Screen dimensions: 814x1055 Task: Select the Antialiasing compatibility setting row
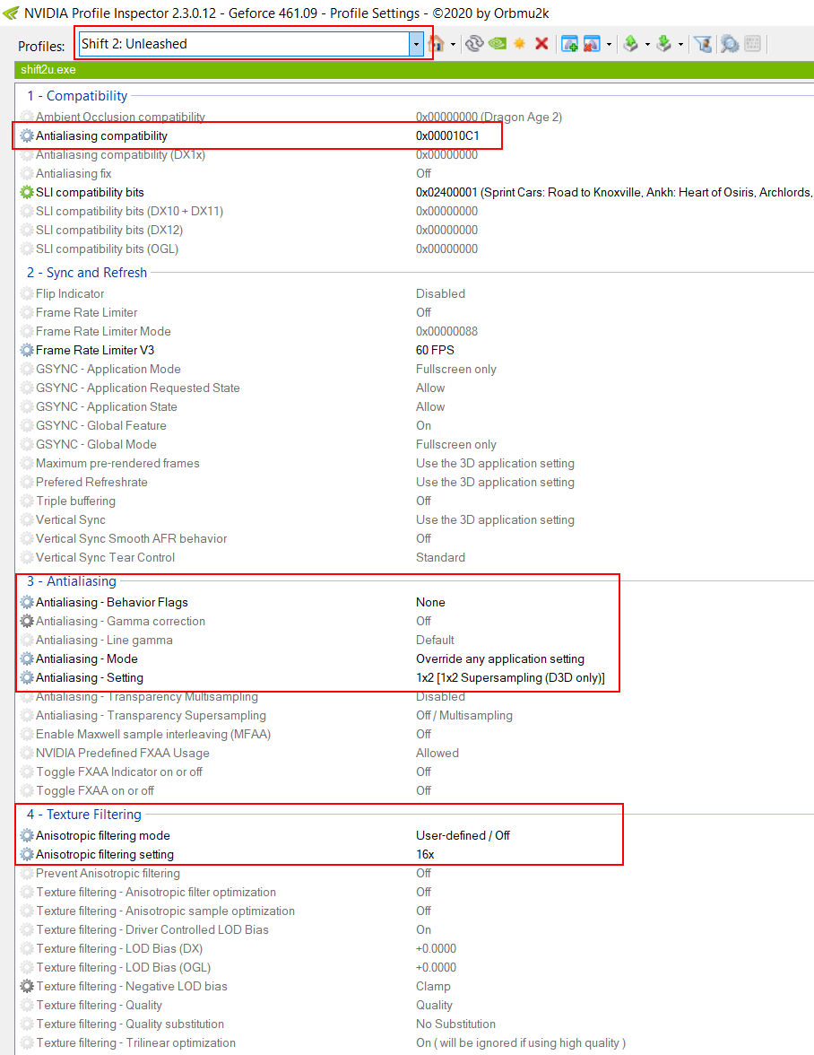tap(101, 135)
